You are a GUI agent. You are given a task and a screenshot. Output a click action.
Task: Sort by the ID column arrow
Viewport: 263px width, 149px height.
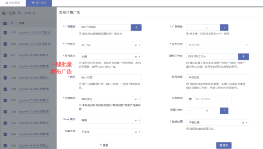(16, 23)
